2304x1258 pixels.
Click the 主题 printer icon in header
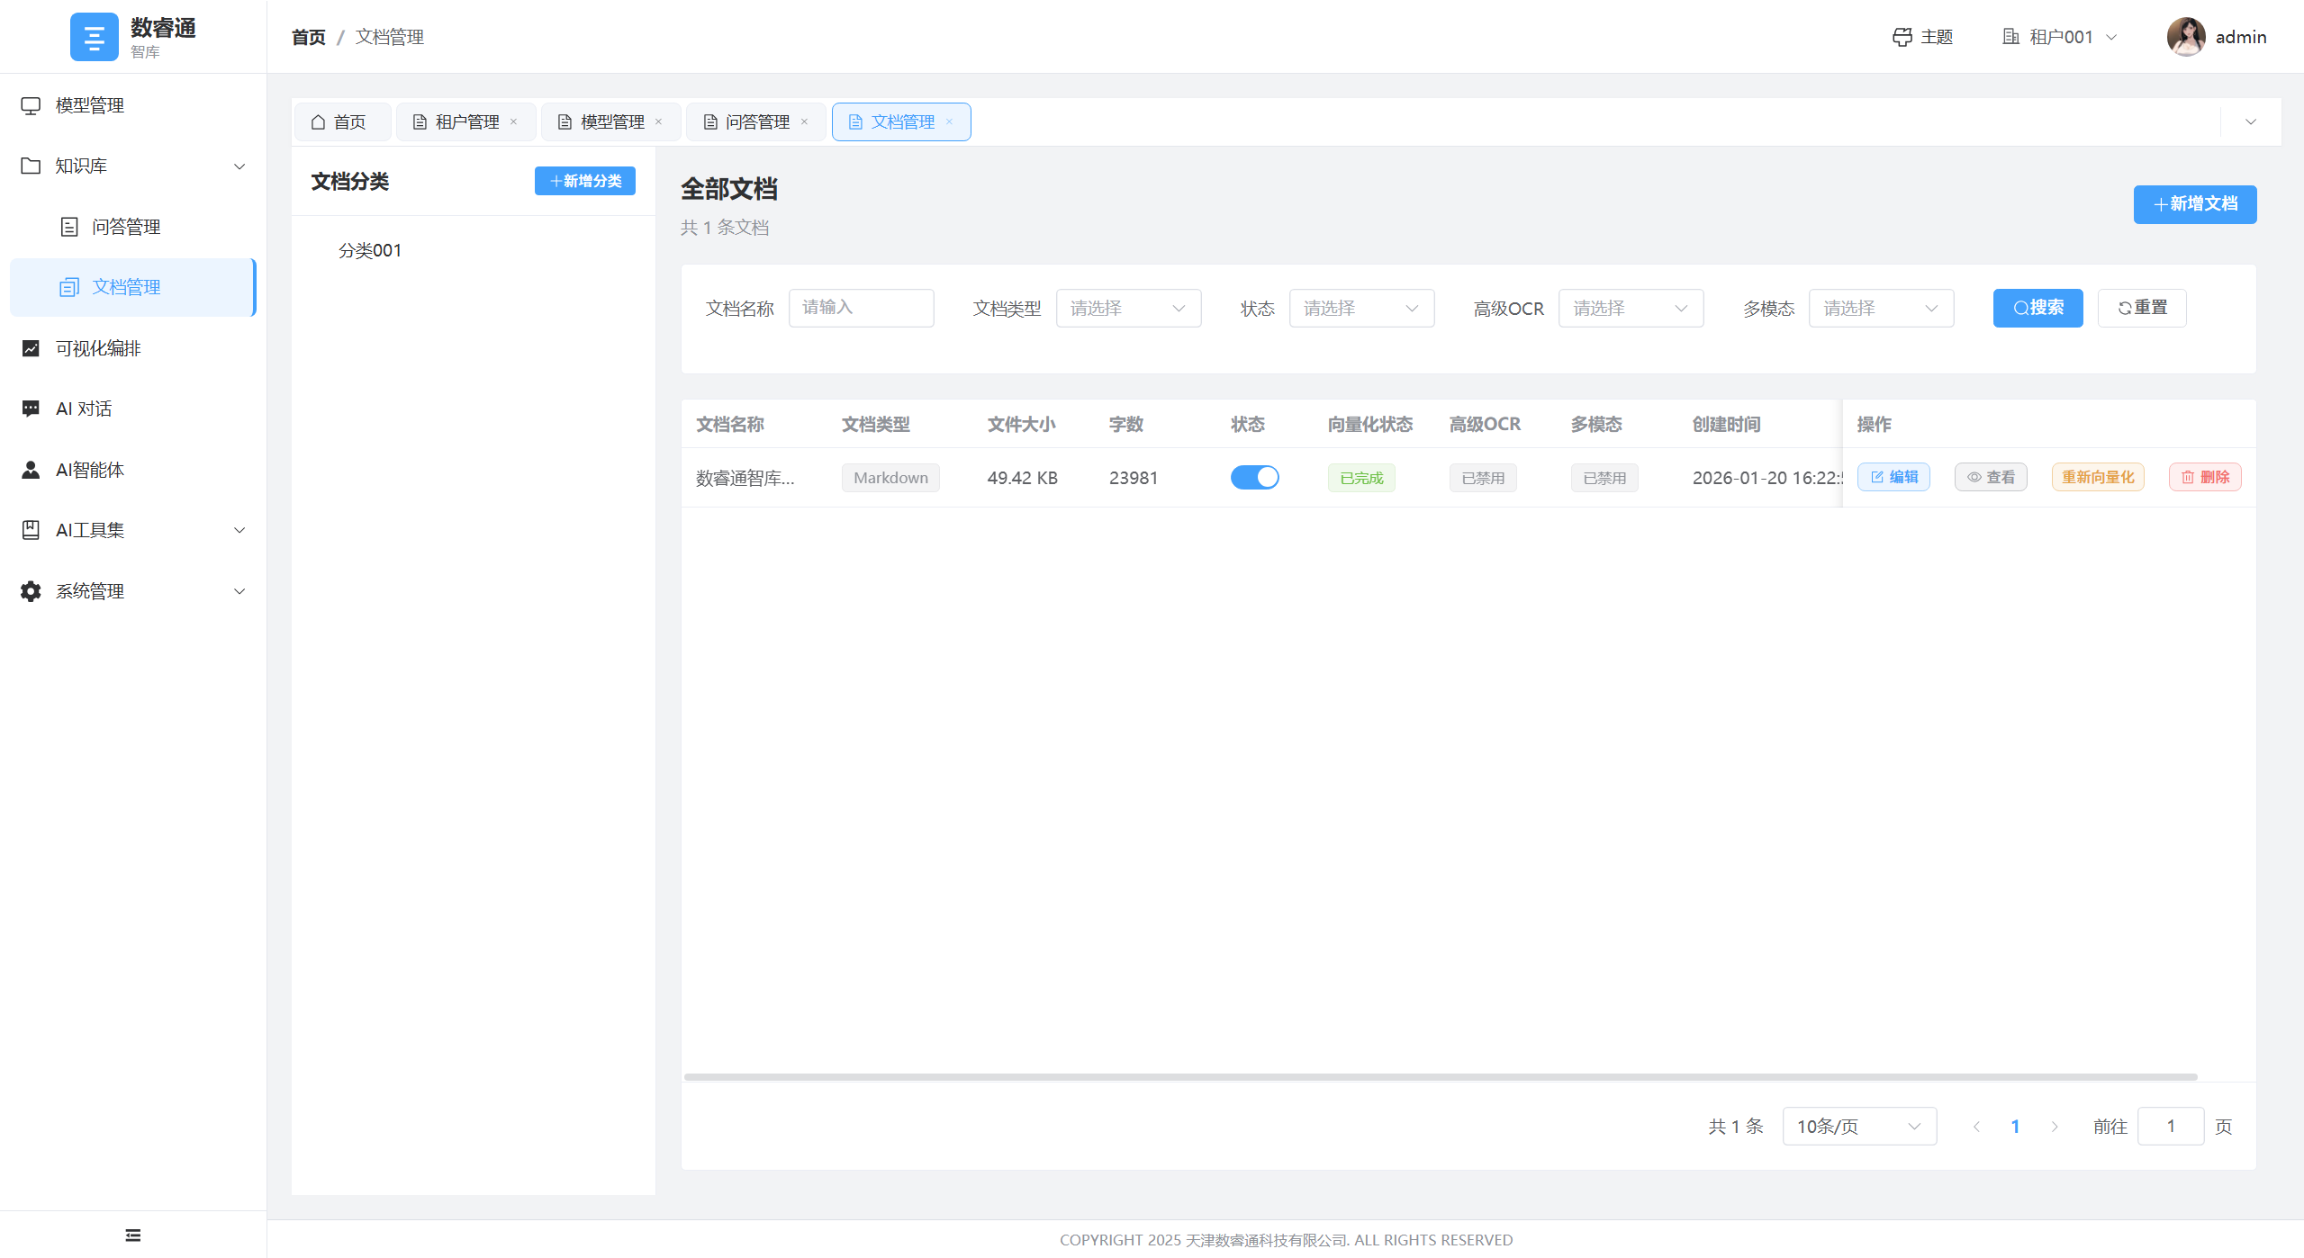[x=1902, y=37]
